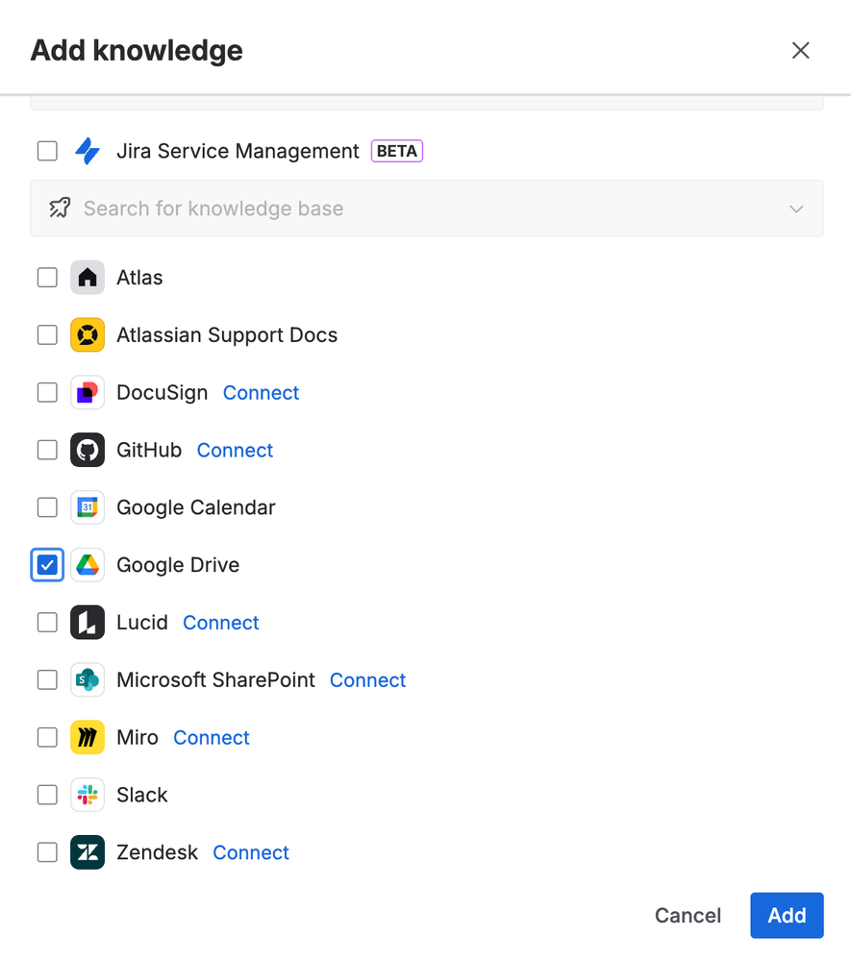
Task: Click the Lucid logo icon
Action: pos(88,623)
